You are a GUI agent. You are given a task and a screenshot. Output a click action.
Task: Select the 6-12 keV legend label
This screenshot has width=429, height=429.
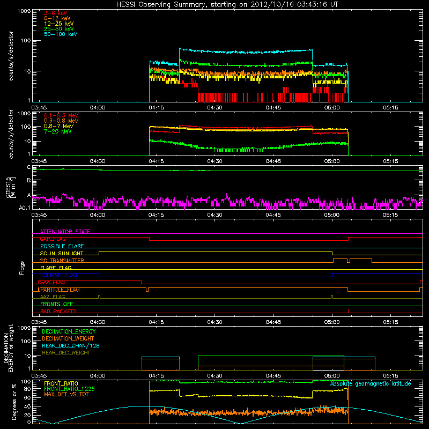[57, 18]
